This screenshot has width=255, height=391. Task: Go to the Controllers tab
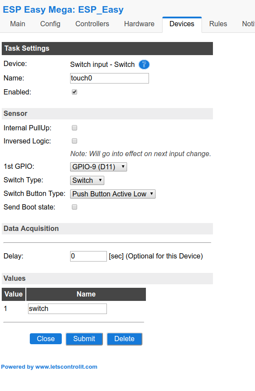pyautogui.click(x=92, y=24)
